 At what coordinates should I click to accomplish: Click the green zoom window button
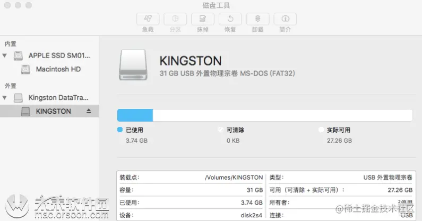click(29, 5)
